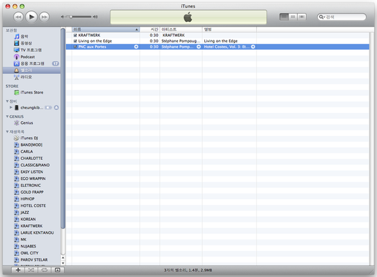Switch to Cover Flow view
The height and width of the screenshot is (277, 377).
pyautogui.click(x=302, y=17)
